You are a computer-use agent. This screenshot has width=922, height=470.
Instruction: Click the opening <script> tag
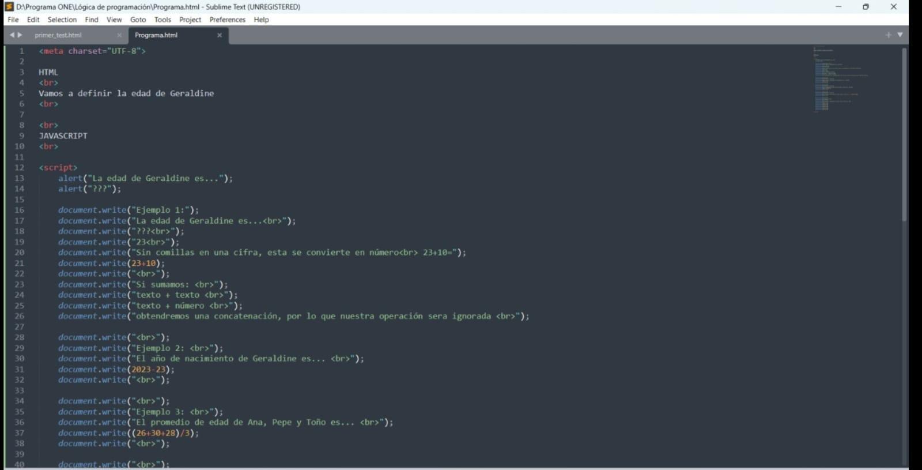pyautogui.click(x=58, y=168)
